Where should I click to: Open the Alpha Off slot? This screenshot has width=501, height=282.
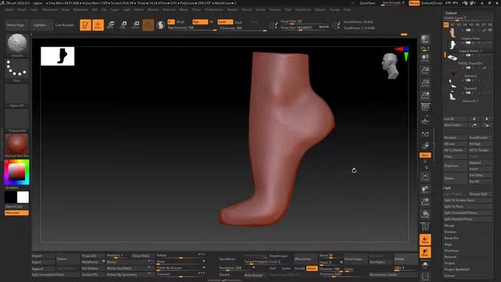tap(16, 96)
